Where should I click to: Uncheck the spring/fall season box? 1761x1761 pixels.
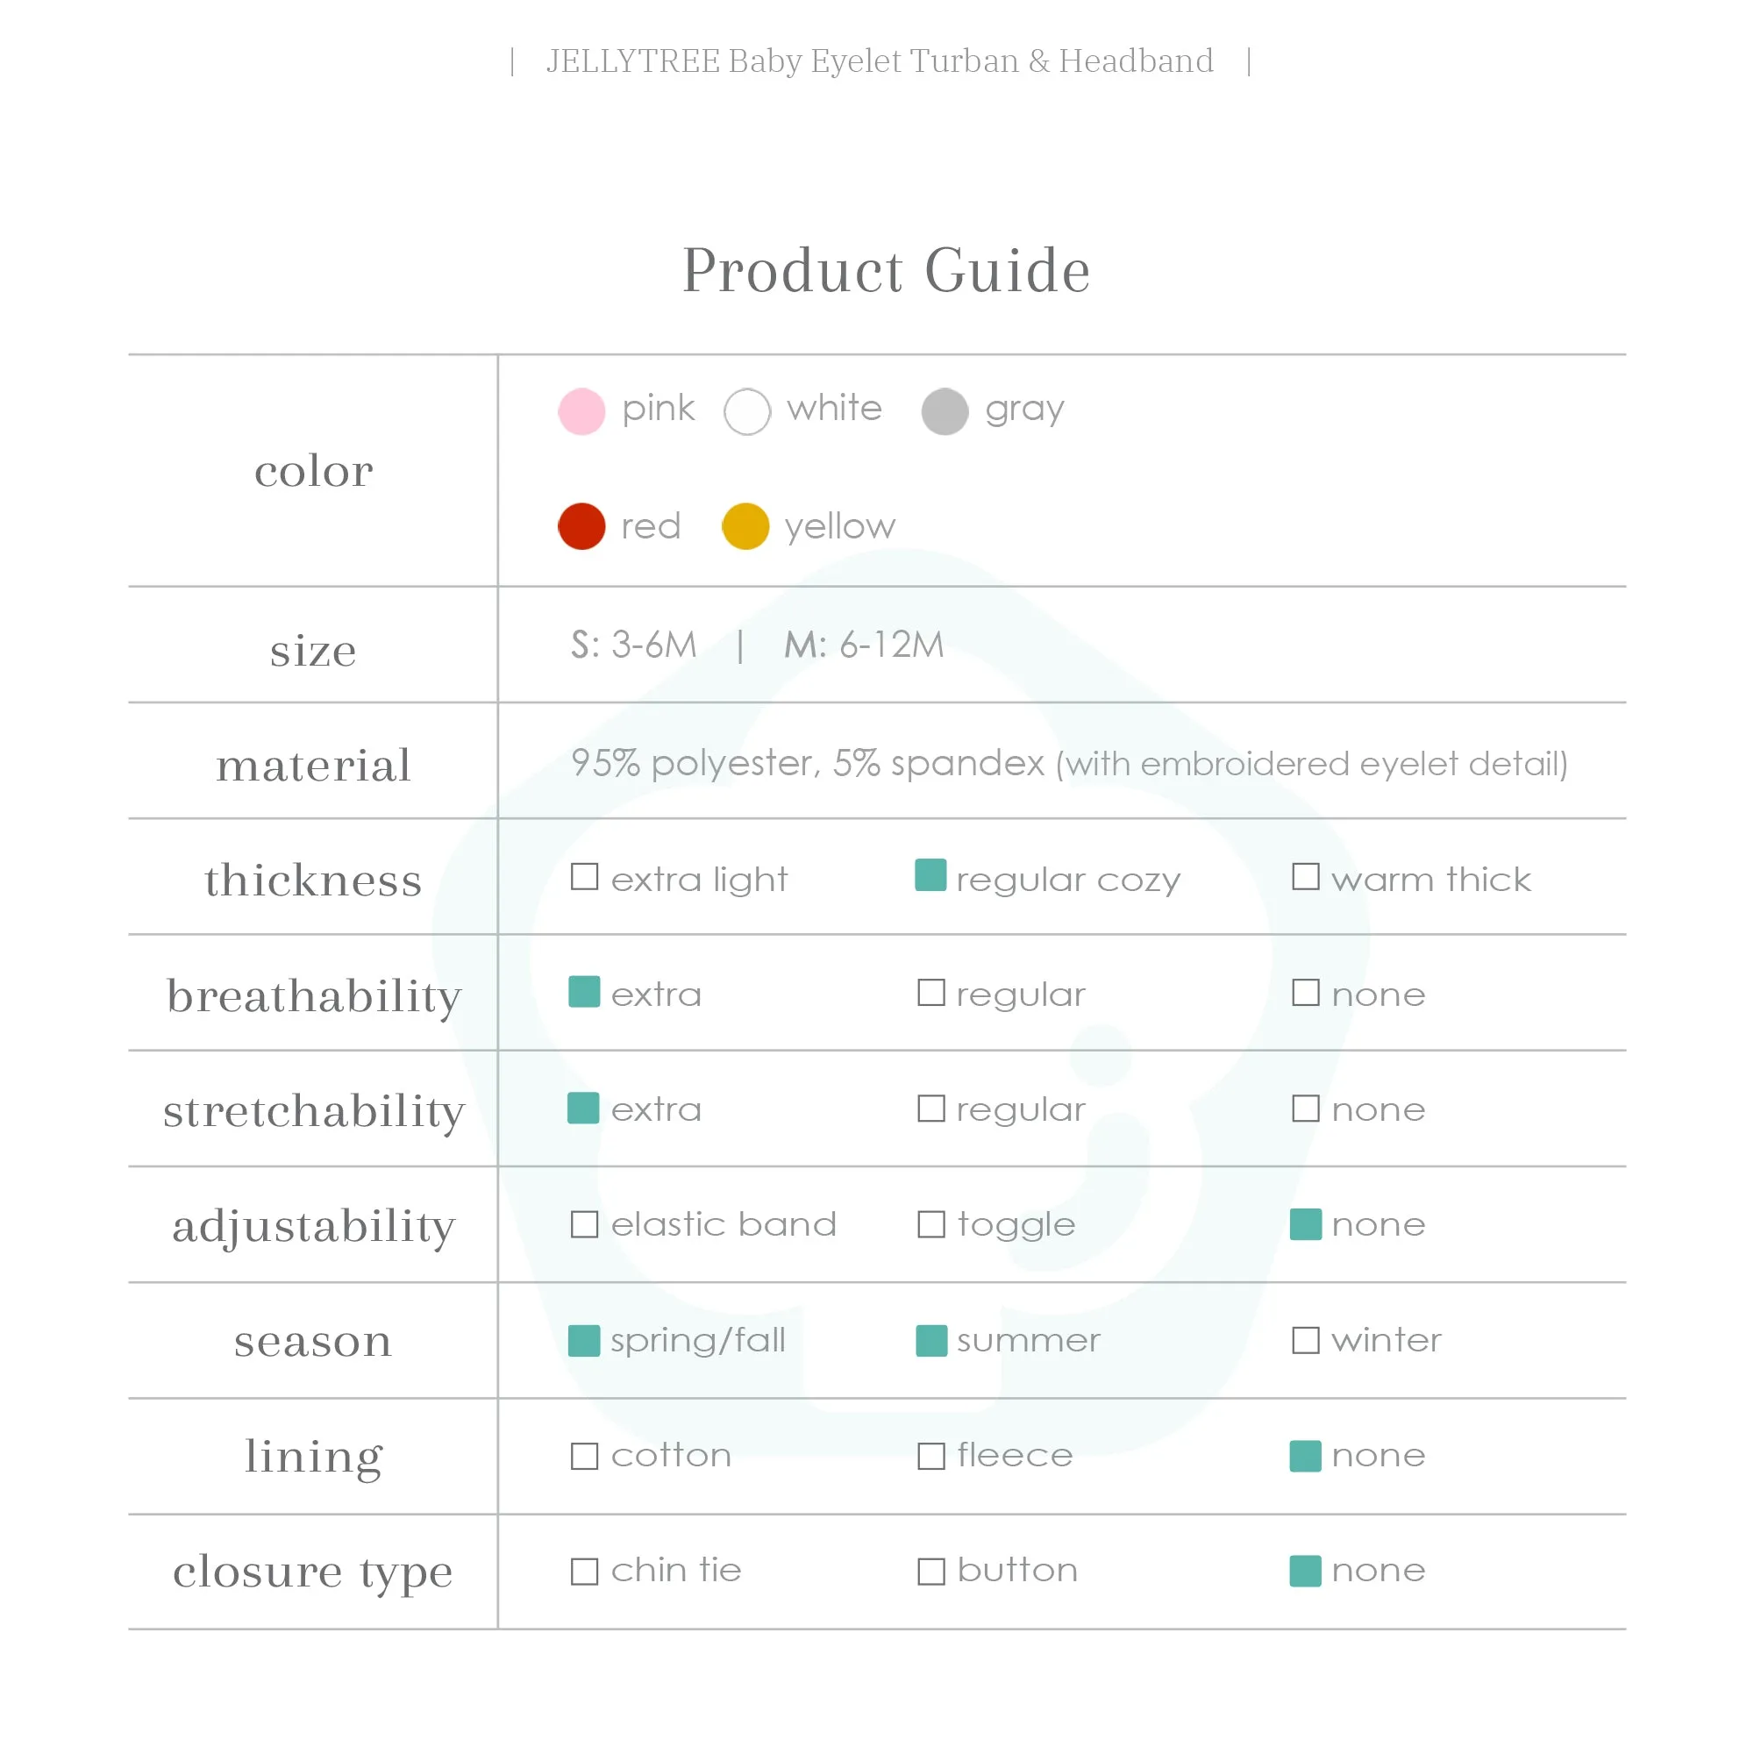pos(584,1341)
